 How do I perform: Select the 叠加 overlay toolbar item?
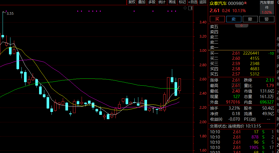(x=142, y=2)
